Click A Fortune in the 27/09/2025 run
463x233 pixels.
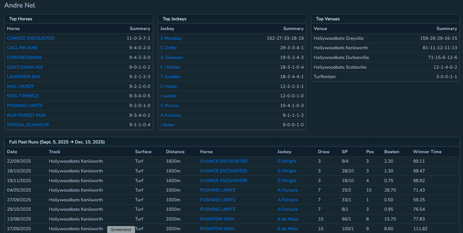pyautogui.click(x=288, y=200)
